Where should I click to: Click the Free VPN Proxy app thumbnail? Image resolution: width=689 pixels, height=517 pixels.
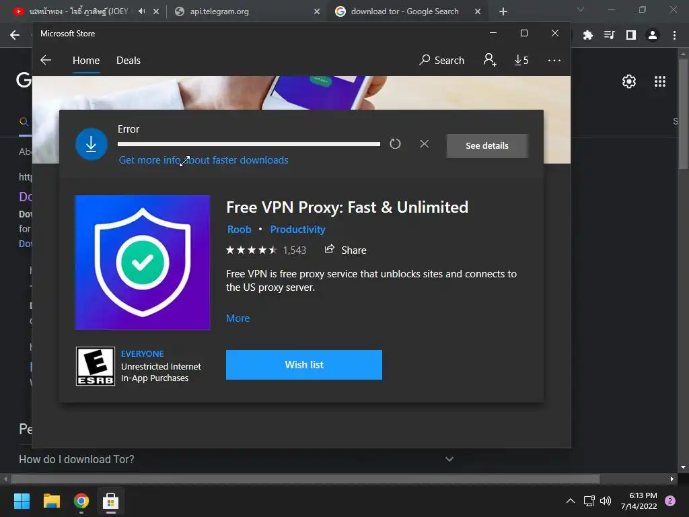tap(143, 263)
